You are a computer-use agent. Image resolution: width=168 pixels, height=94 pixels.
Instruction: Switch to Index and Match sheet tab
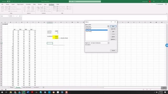pyautogui.click(x=27, y=87)
